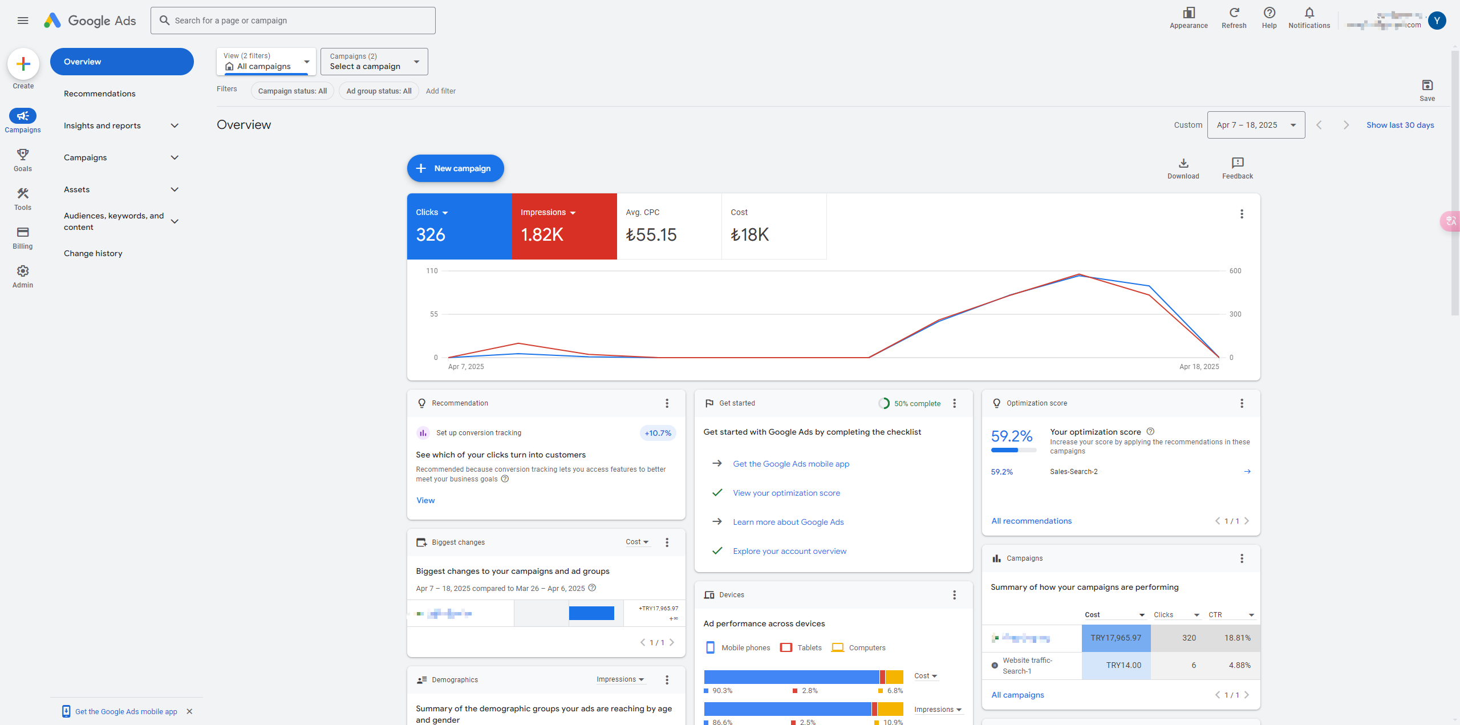Open scorecard chart three-dot menu
Viewport: 1460px width, 725px height.
pos(1242,214)
